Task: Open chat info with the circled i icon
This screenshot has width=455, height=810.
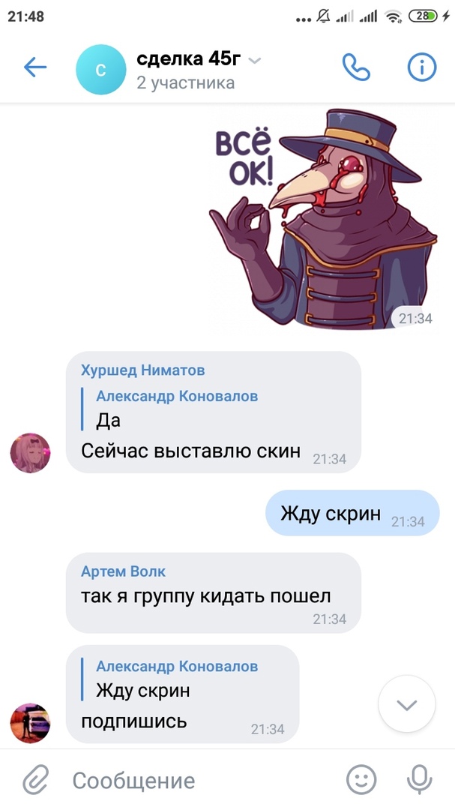Action: pos(422,67)
